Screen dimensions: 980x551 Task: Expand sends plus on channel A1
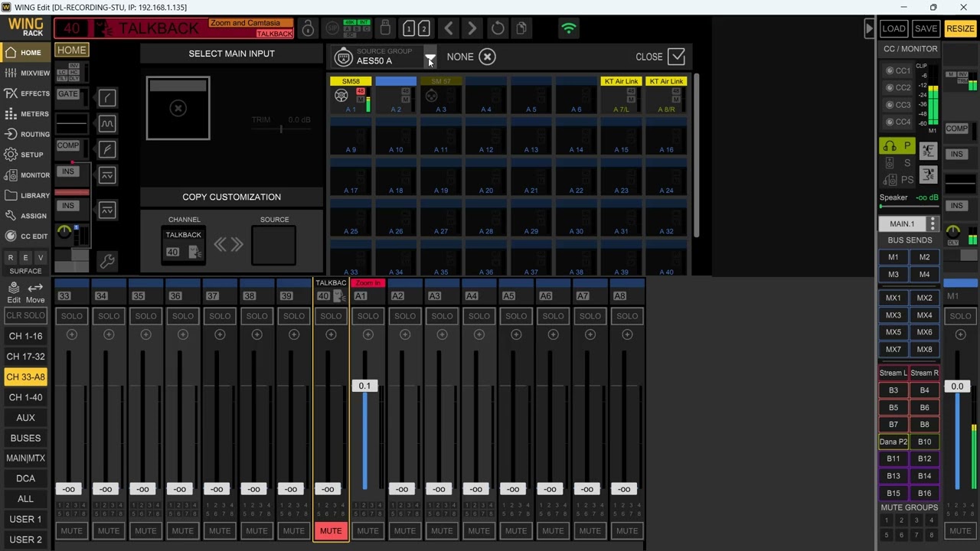pyautogui.click(x=368, y=334)
